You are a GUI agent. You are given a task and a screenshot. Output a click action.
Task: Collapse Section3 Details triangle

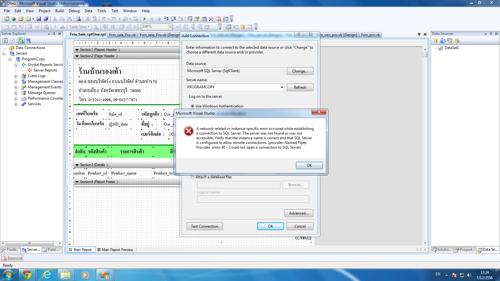tap(77, 165)
